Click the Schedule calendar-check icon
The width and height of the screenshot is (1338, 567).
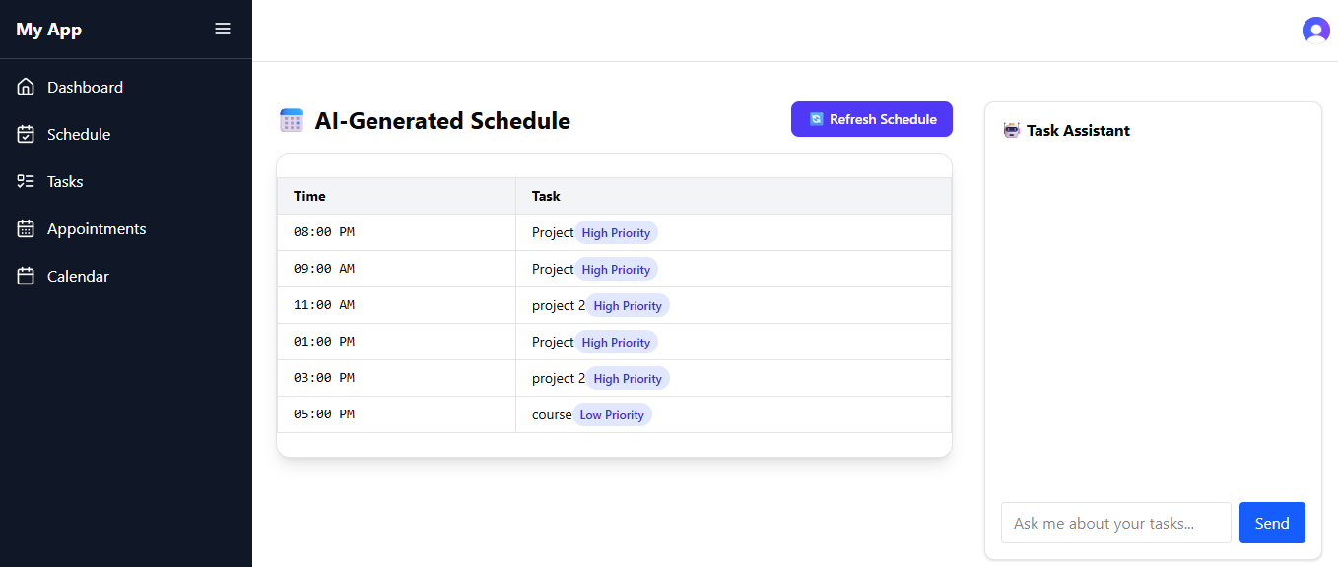pyautogui.click(x=27, y=134)
